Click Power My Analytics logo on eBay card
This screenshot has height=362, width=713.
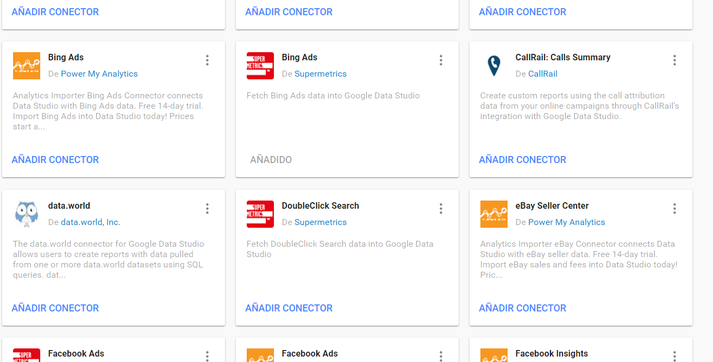493,214
